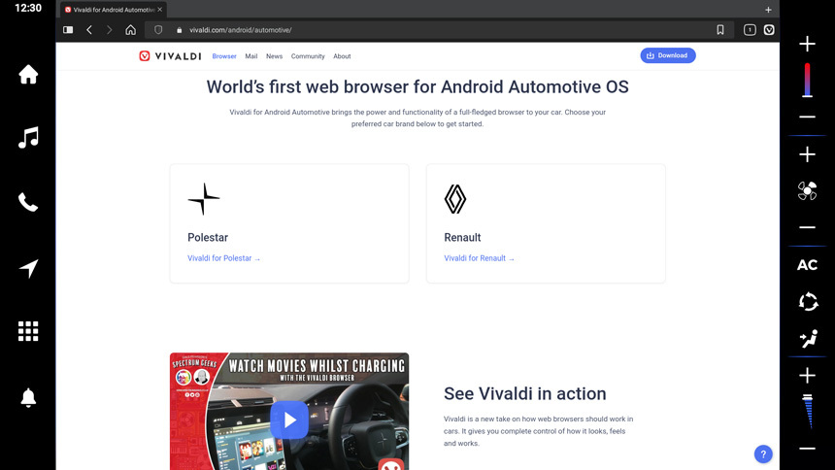Open the tab switcher showing 1 tab

pos(750,30)
